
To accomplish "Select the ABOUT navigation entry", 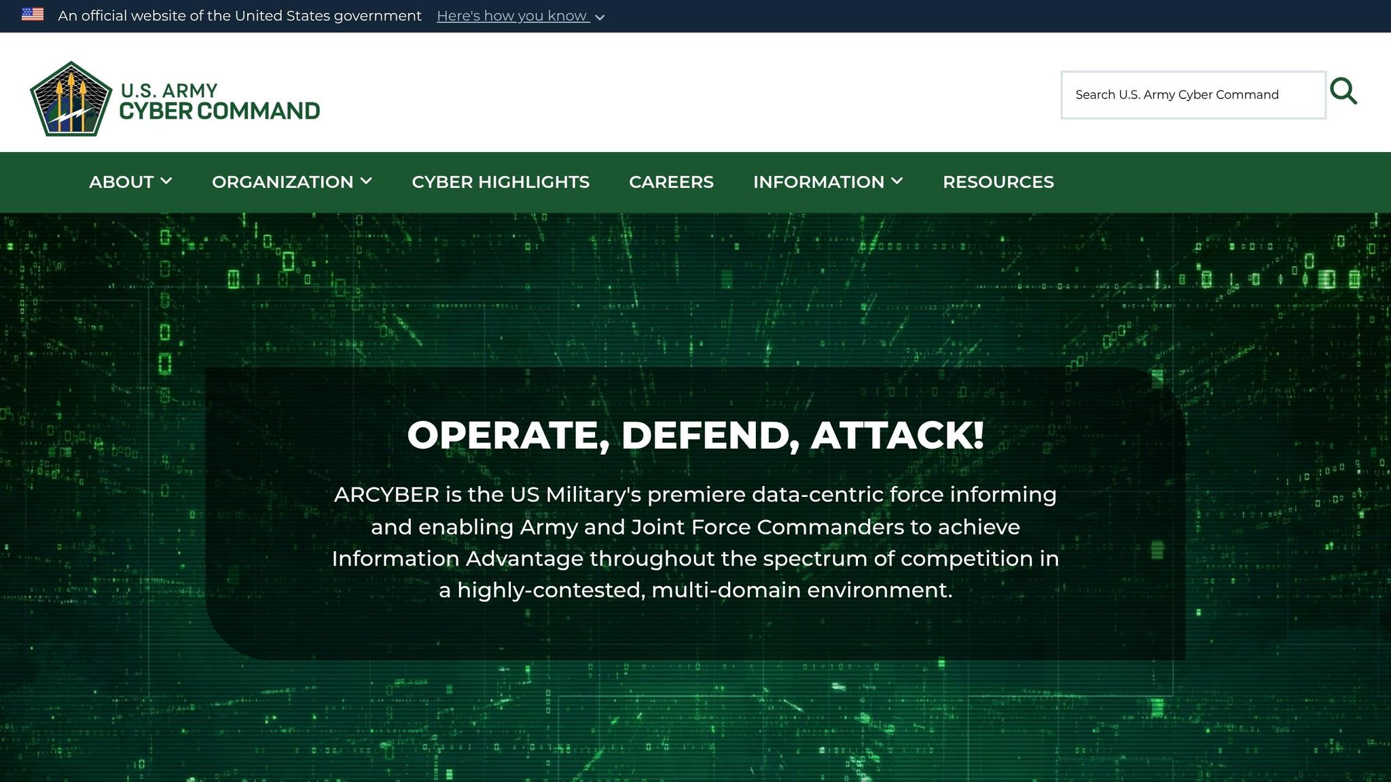I will tap(121, 181).
